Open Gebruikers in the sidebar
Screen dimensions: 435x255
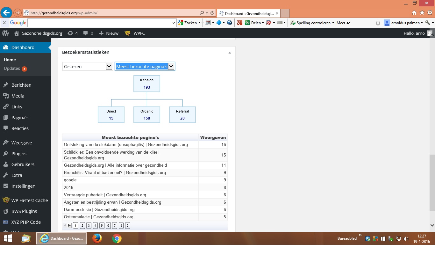click(x=25, y=164)
